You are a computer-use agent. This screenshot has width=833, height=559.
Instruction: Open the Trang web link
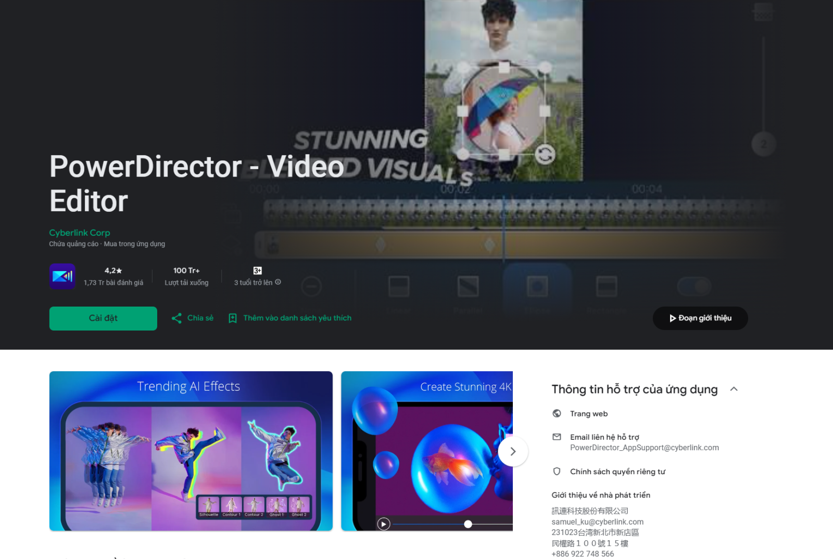(x=589, y=414)
